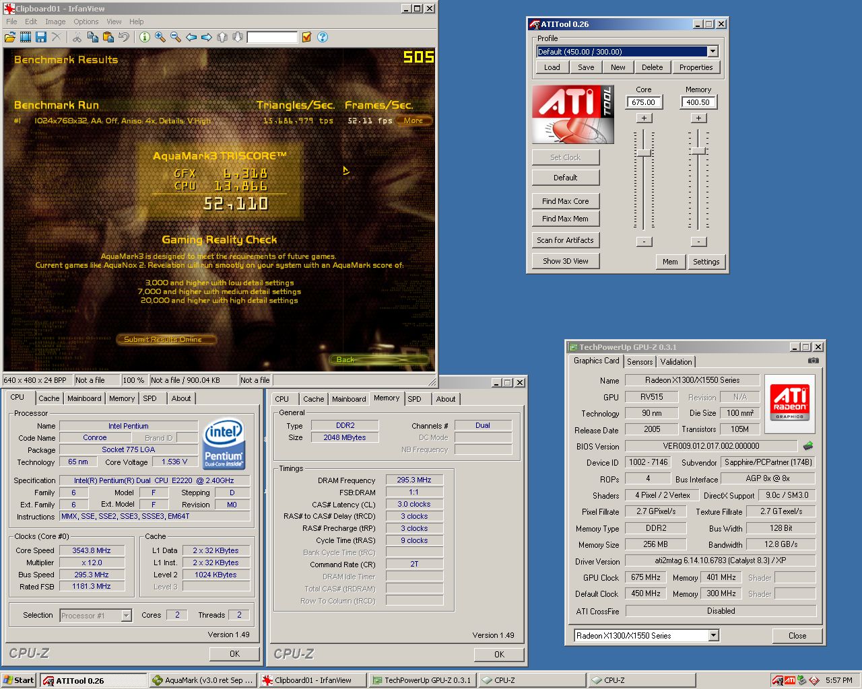Click the Find Max Core button
Viewport: 862px width, 689px height.
[566, 201]
